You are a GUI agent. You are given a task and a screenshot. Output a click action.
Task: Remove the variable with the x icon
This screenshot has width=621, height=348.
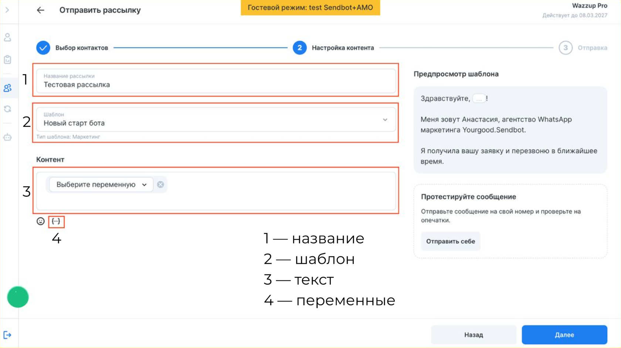[160, 185]
